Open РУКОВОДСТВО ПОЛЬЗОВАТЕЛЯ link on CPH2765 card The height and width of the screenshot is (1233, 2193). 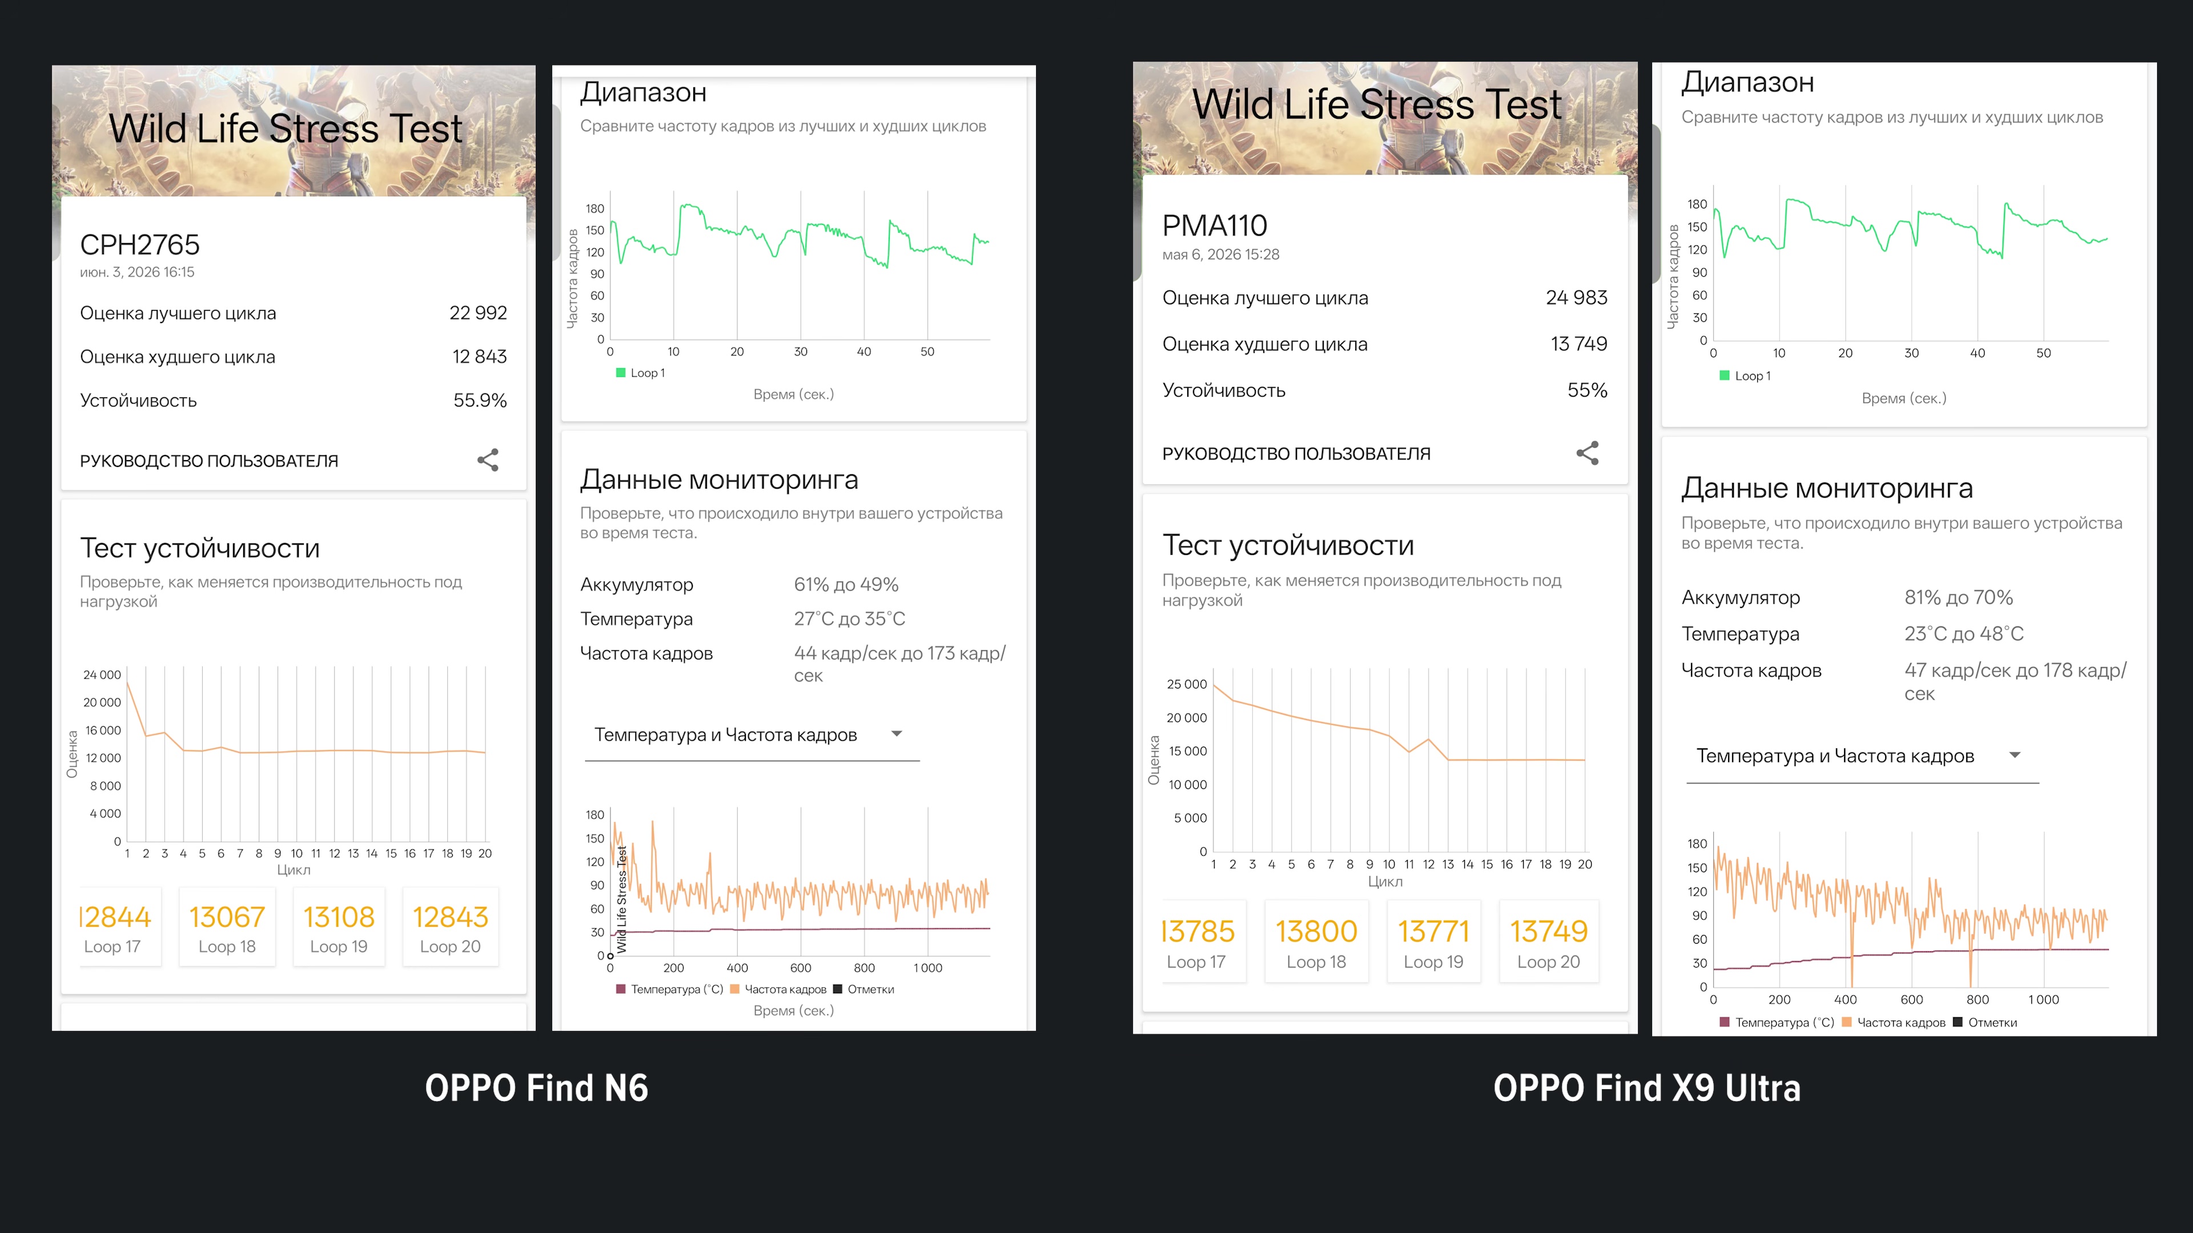pyautogui.click(x=208, y=461)
